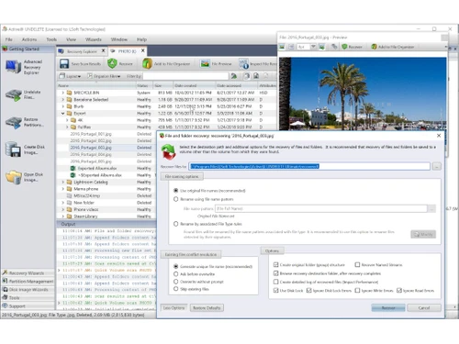Browse for recovery destination folder
Screen dimensions: 459x344
coord(437,166)
